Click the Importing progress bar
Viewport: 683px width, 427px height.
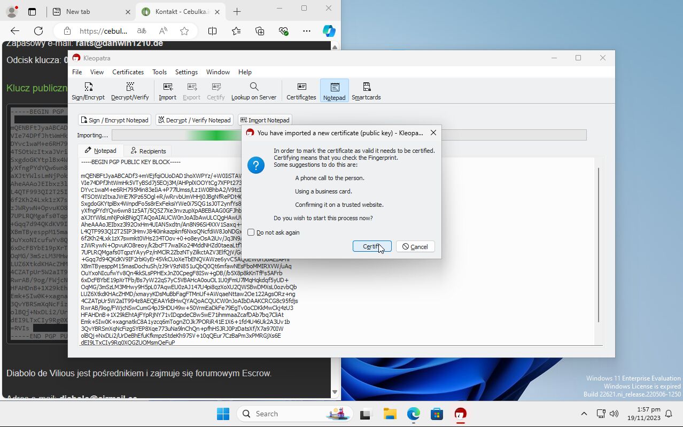tap(176, 135)
